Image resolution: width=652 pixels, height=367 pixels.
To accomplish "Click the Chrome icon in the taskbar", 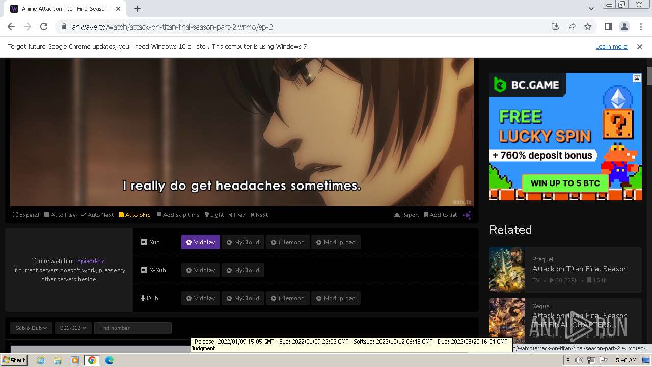I will click(92, 360).
